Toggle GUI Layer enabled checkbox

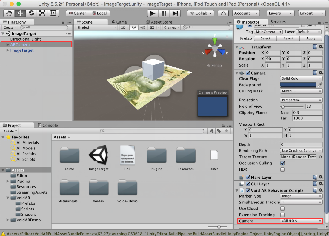pyautogui.click(x=248, y=184)
